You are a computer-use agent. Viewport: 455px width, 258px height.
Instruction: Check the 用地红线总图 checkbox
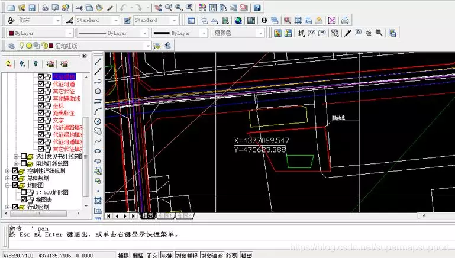pyautogui.click(x=24, y=164)
